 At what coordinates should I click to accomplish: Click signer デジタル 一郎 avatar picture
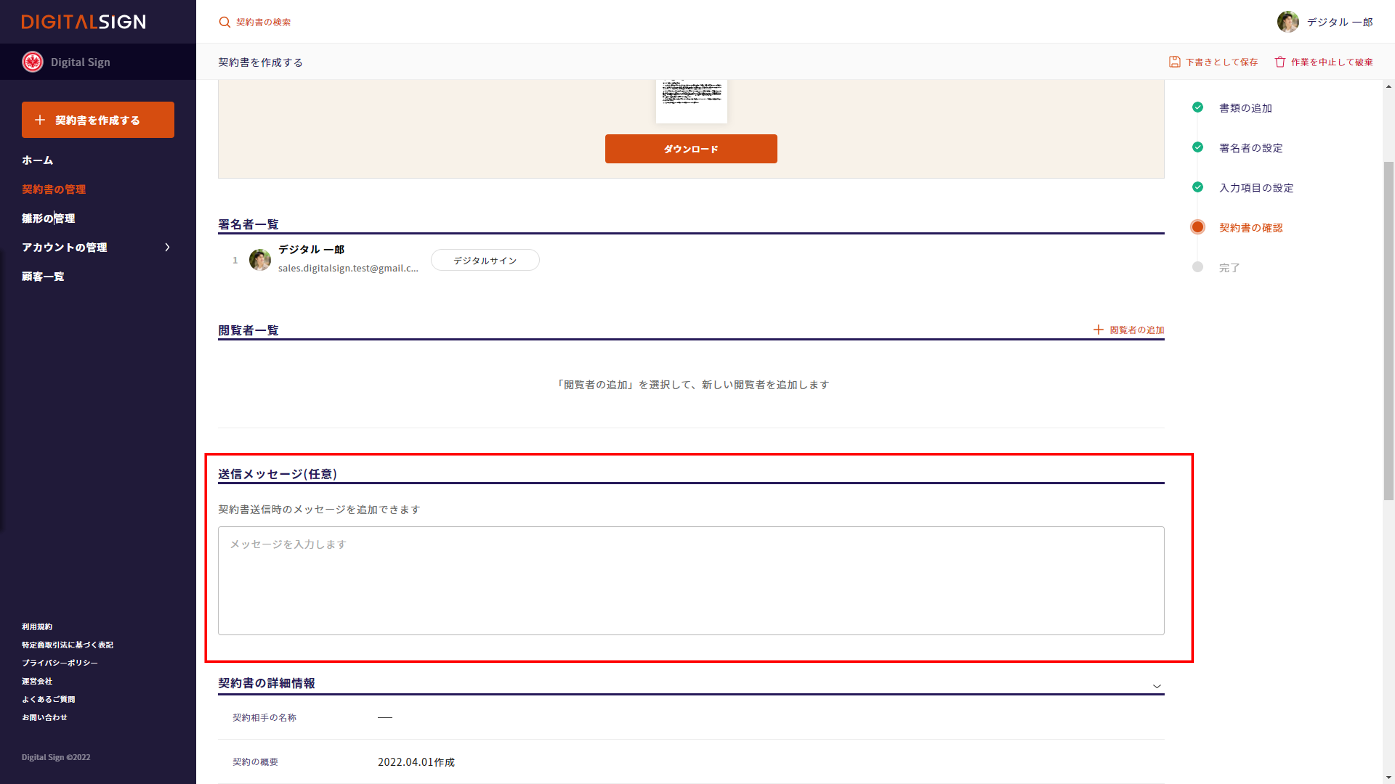(260, 260)
